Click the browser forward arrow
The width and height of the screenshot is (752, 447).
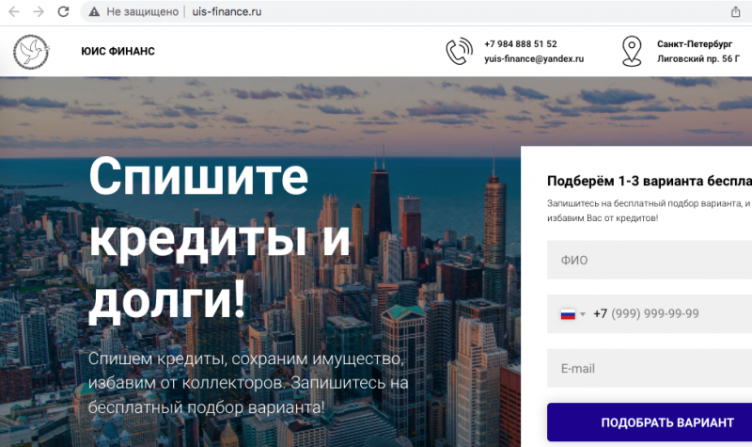pyautogui.click(x=39, y=11)
